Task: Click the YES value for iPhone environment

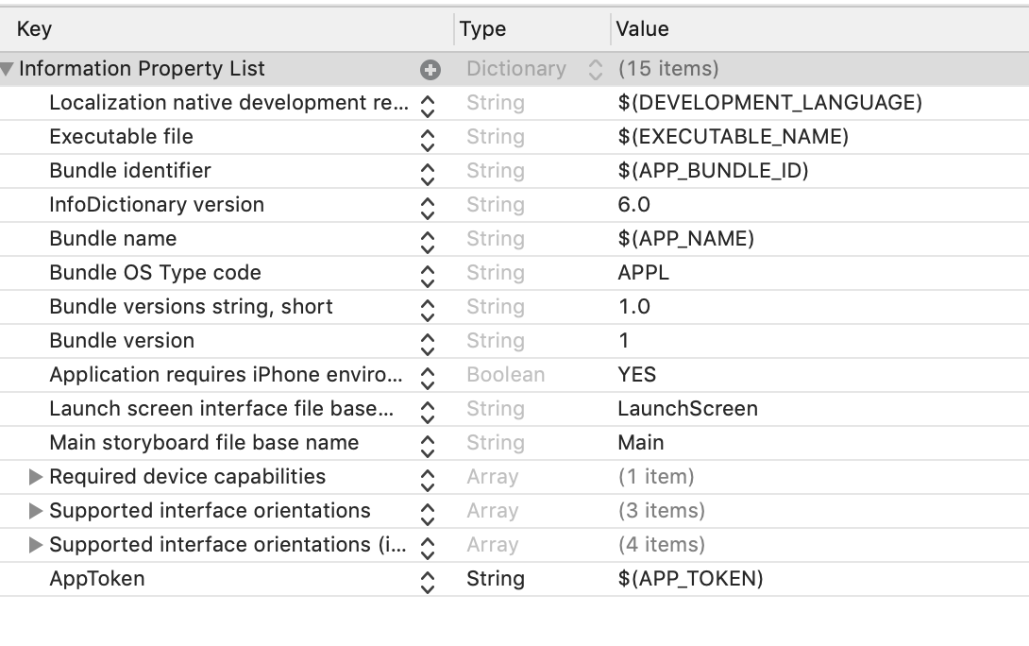Action: 636,375
